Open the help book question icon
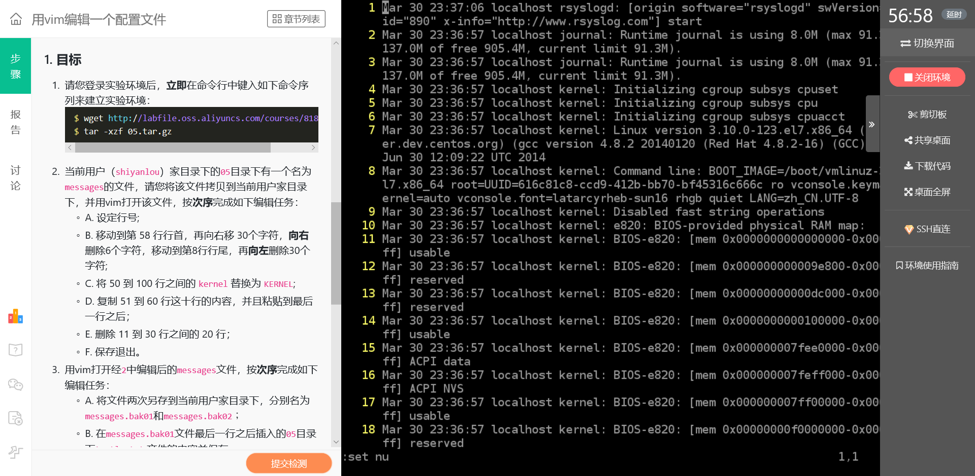Image resolution: width=975 pixels, height=476 pixels. tap(15, 350)
